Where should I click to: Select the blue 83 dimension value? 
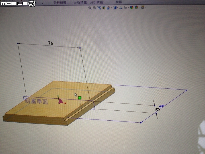(162, 106)
